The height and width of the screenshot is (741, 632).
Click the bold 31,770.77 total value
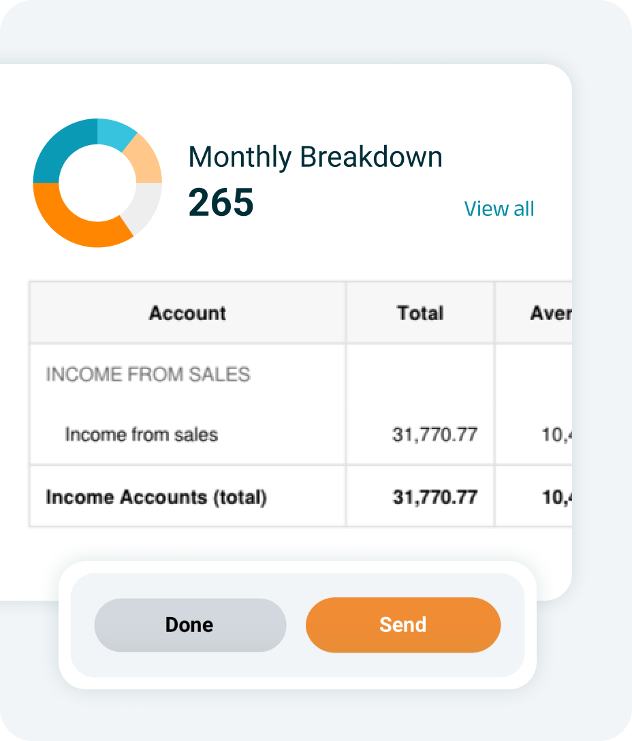435,497
